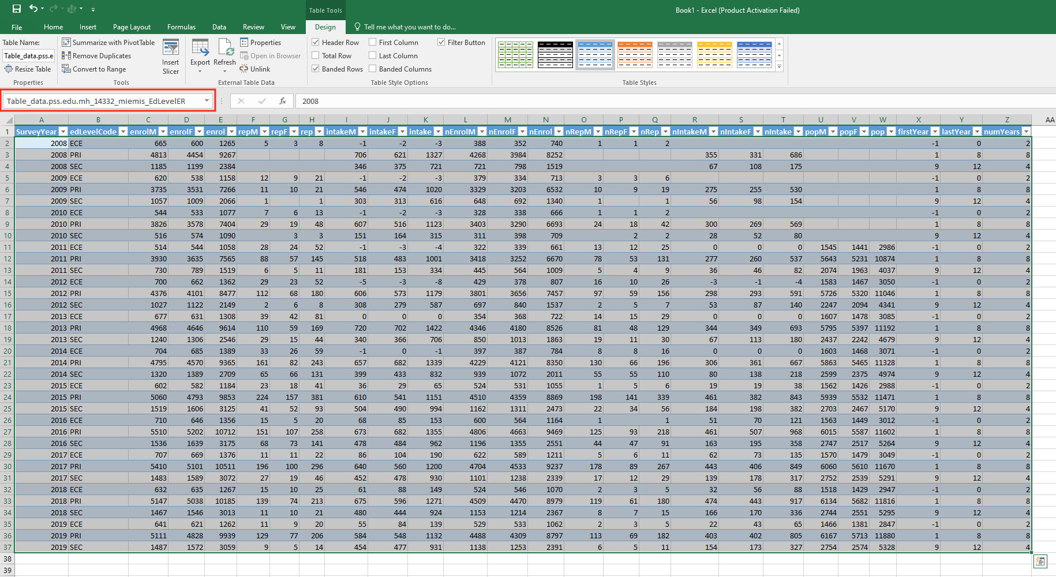Expand the Table Styles gallery

(x=780, y=67)
